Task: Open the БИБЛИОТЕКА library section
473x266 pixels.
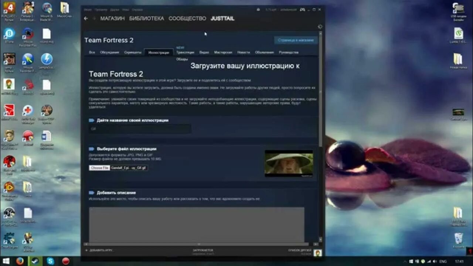Action: click(x=147, y=18)
